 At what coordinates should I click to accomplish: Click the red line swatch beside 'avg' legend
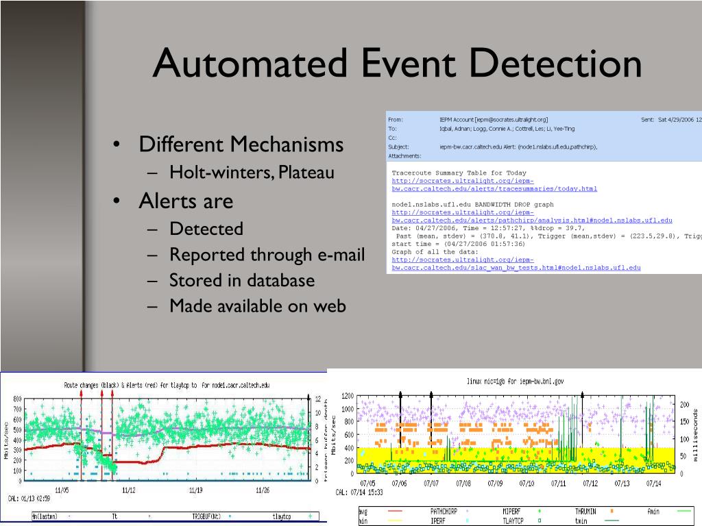[x=394, y=511]
